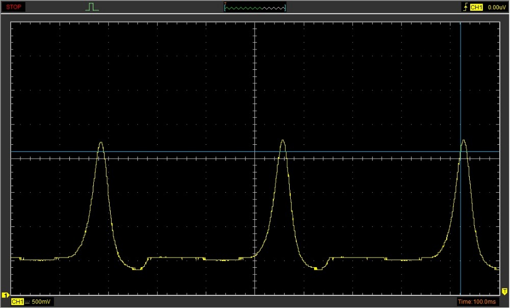Click the middle waveform peak
510x308 pixels.
283,141
